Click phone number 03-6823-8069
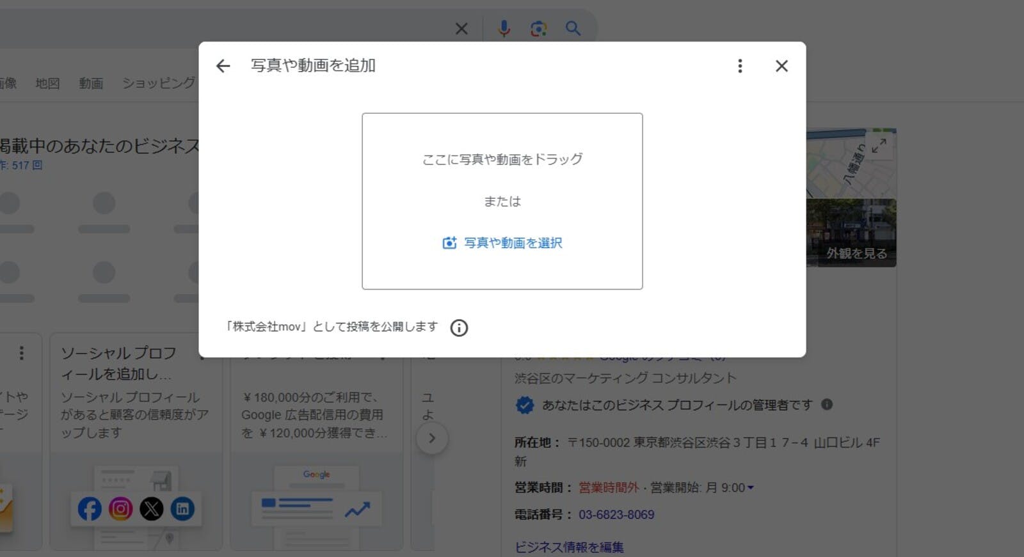This screenshot has height=557, width=1024. (616, 515)
